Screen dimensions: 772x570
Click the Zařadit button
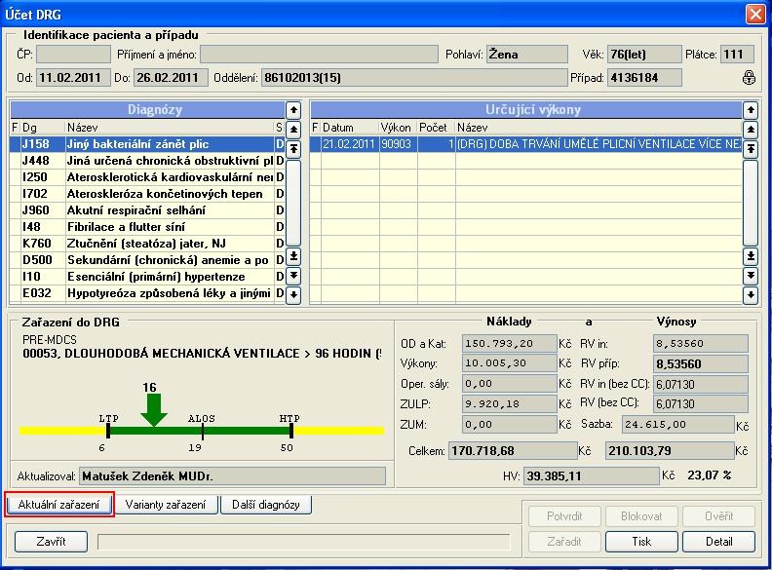(x=564, y=542)
